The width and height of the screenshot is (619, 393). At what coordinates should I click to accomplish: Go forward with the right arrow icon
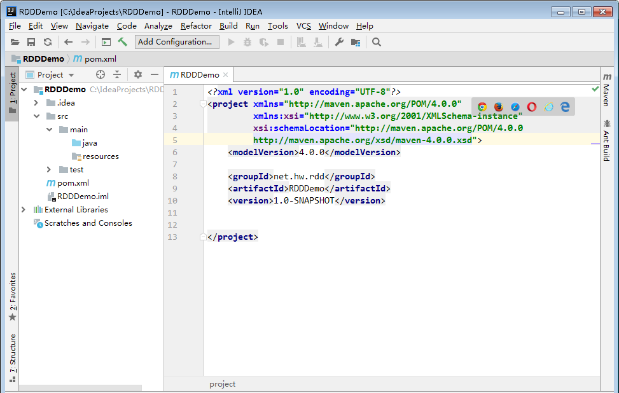coord(85,42)
